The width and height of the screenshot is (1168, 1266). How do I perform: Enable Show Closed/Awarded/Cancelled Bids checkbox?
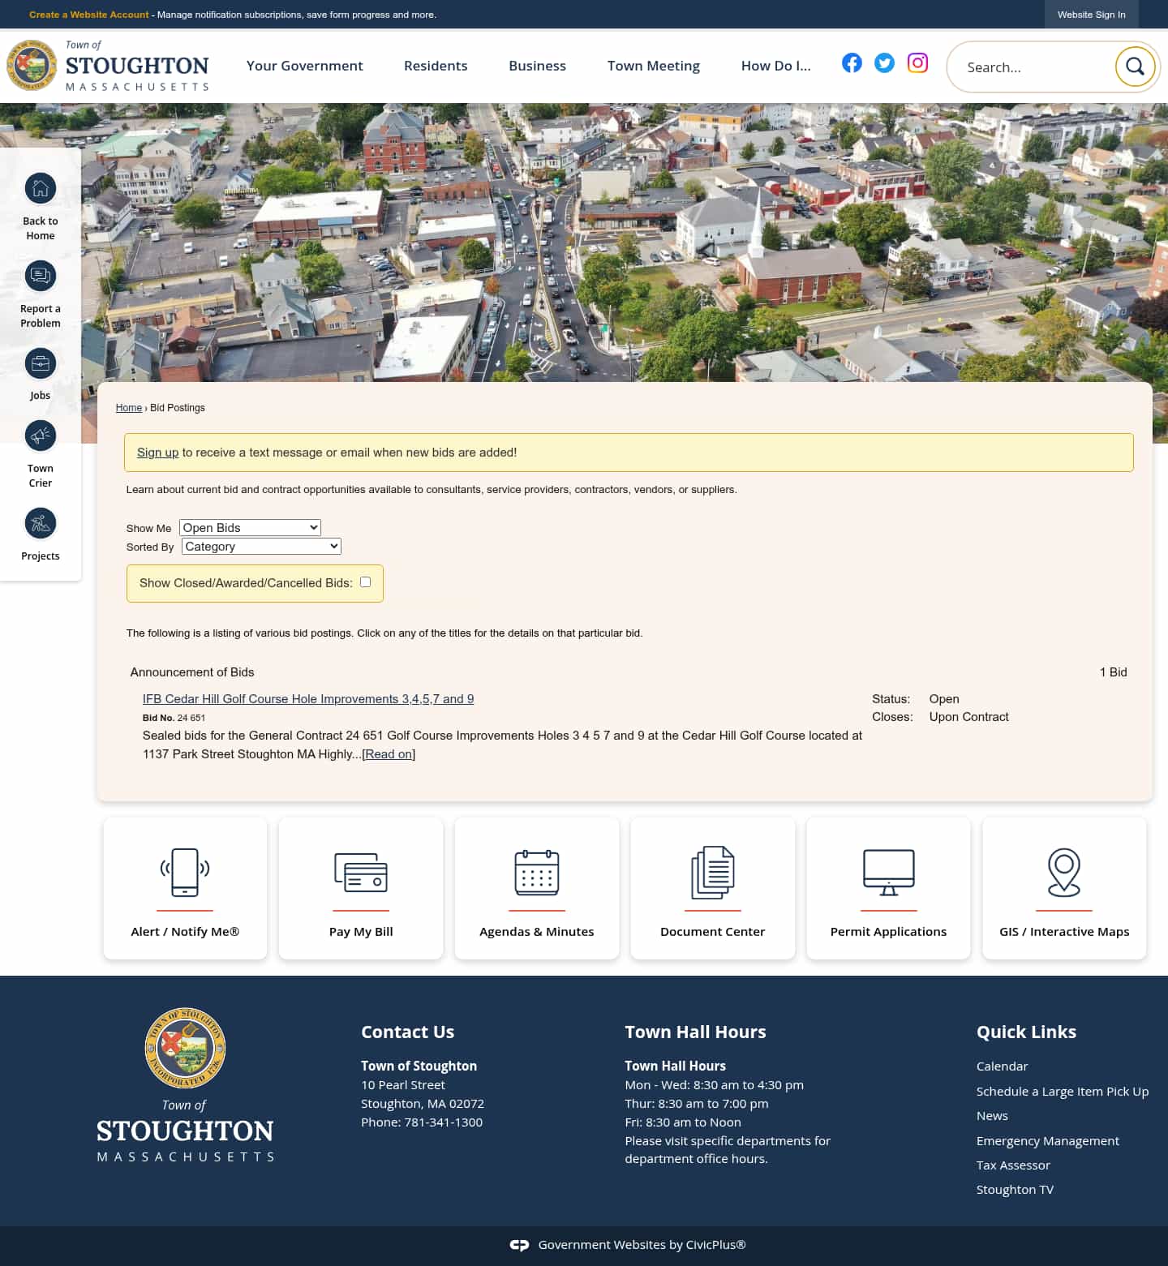pos(365,582)
